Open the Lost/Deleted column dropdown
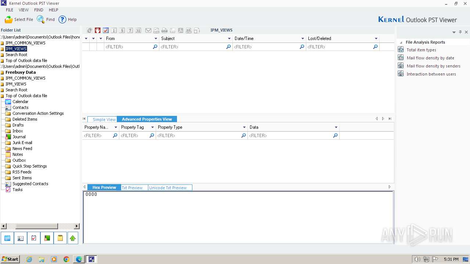470x264 pixels. tap(376, 38)
